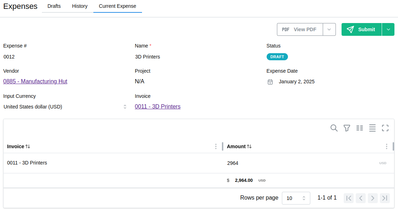Open calendar icon for Expense Date
The image size is (398, 212).
point(270,82)
